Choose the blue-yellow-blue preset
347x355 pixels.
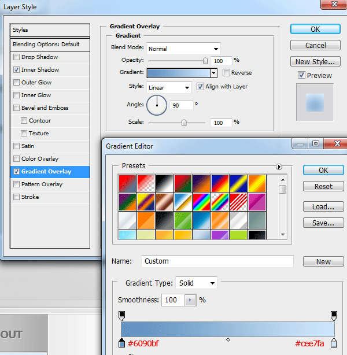pos(238,184)
